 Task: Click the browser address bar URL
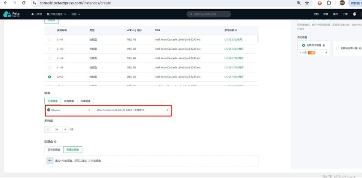75,3
